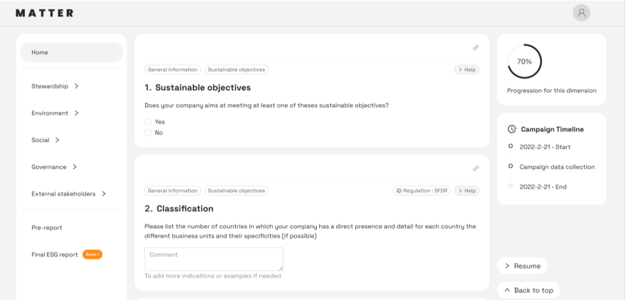The width and height of the screenshot is (626, 300).
Task: Click the MATTER logo
Action: pos(44,13)
